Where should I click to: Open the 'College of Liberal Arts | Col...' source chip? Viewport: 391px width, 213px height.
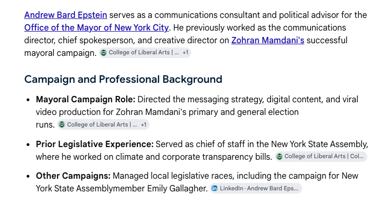point(321,157)
